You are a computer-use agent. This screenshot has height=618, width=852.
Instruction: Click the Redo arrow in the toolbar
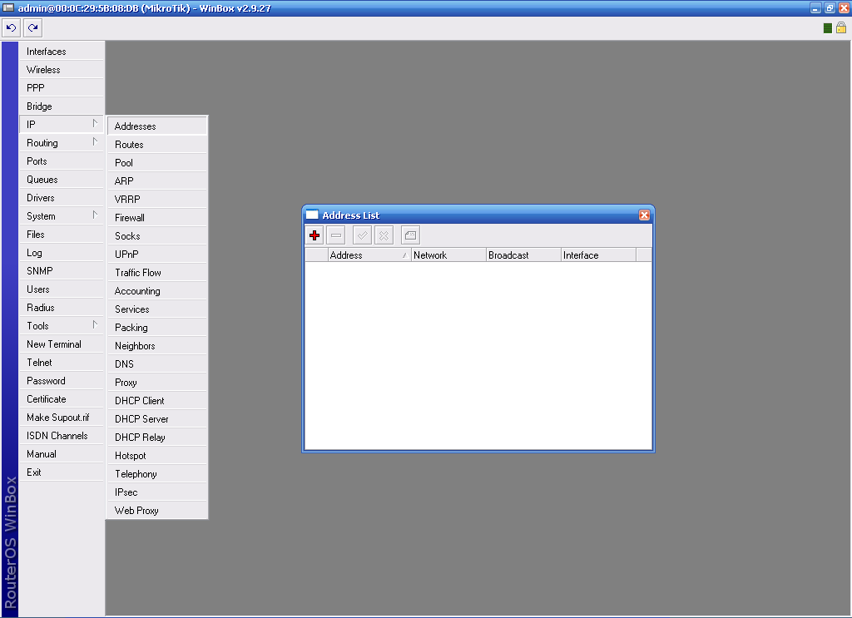(x=33, y=27)
